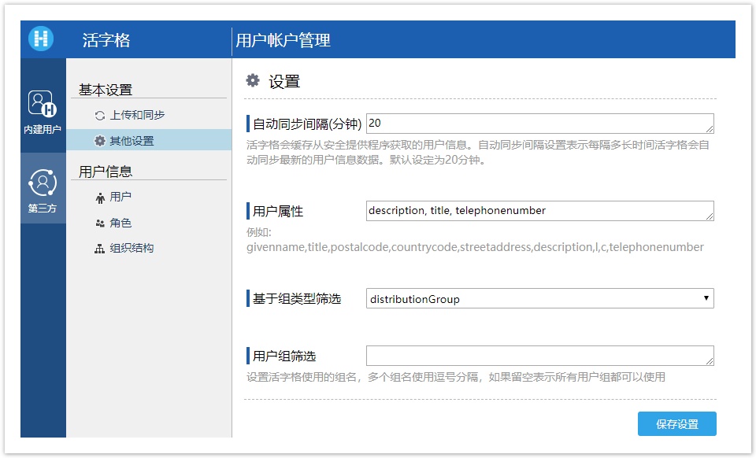This screenshot has height=458, width=756.
Task: Click the resize grip of 用户属性 field
Action: [710, 216]
